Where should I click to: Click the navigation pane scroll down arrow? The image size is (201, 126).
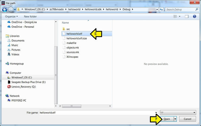click(56, 106)
